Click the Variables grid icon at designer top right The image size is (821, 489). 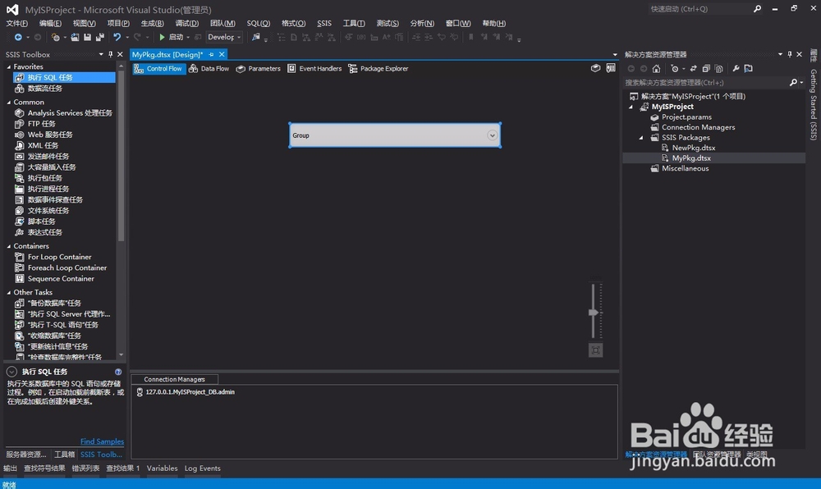pos(611,69)
